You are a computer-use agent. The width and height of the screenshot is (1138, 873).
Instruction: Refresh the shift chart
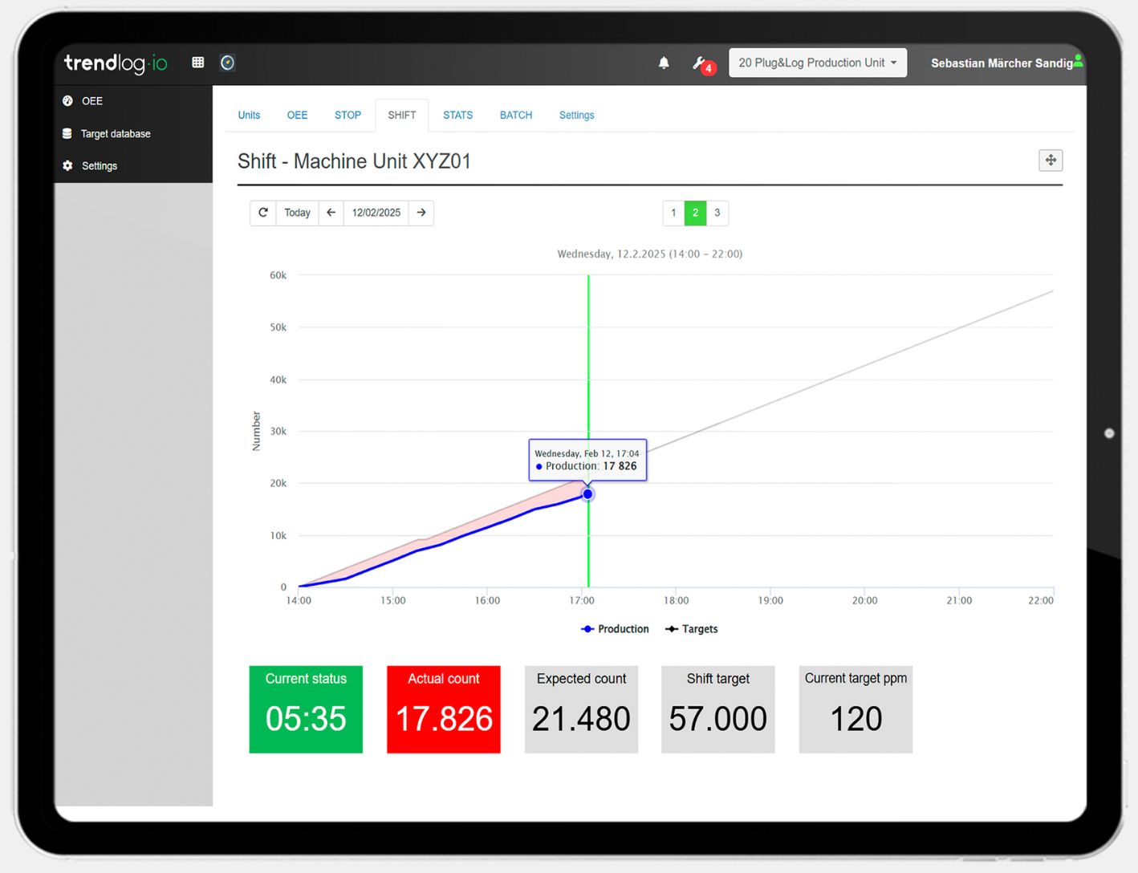pyautogui.click(x=262, y=213)
